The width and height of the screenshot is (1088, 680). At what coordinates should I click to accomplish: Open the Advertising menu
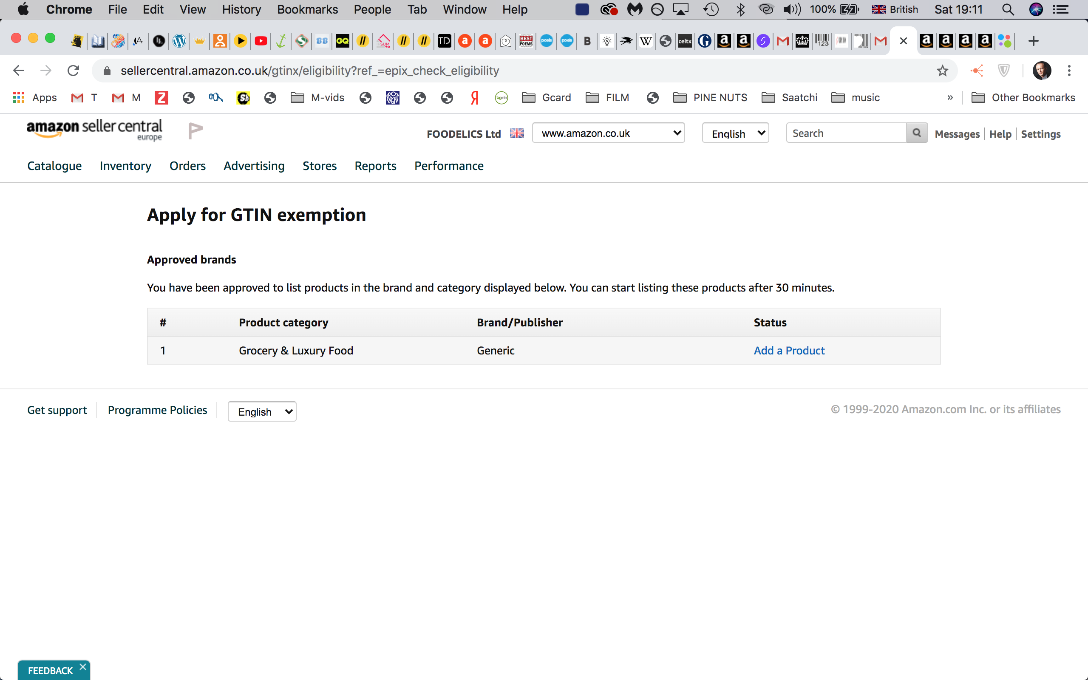coord(254,166)
